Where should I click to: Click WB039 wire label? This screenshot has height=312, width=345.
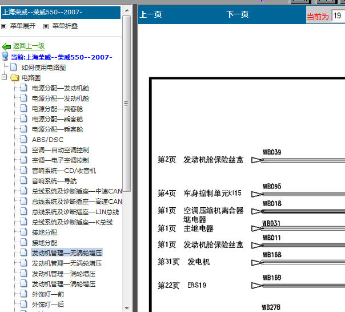pyautogui.click(x=272, y=152)
